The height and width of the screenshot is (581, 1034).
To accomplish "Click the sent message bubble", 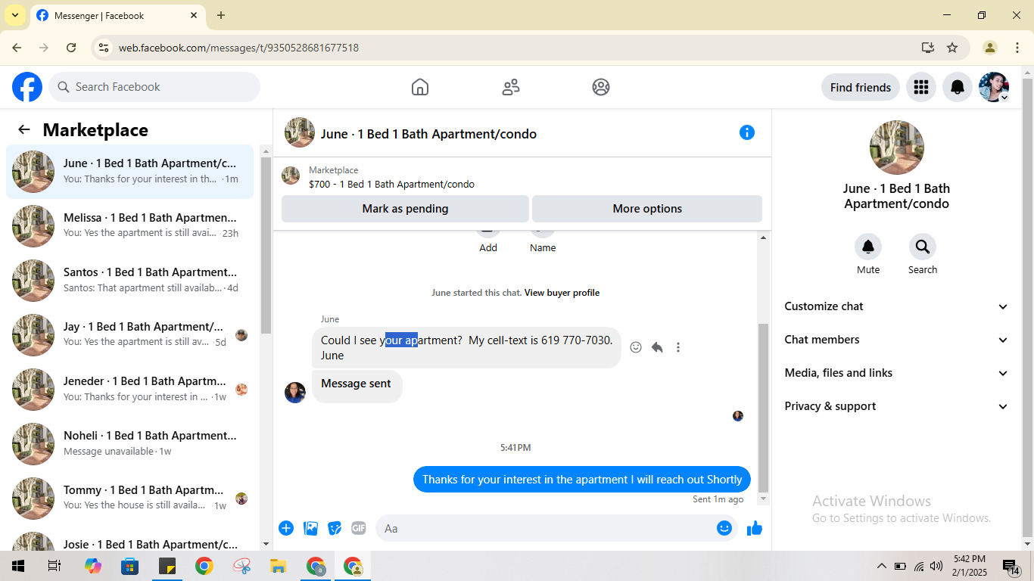I will click(582, 480).
